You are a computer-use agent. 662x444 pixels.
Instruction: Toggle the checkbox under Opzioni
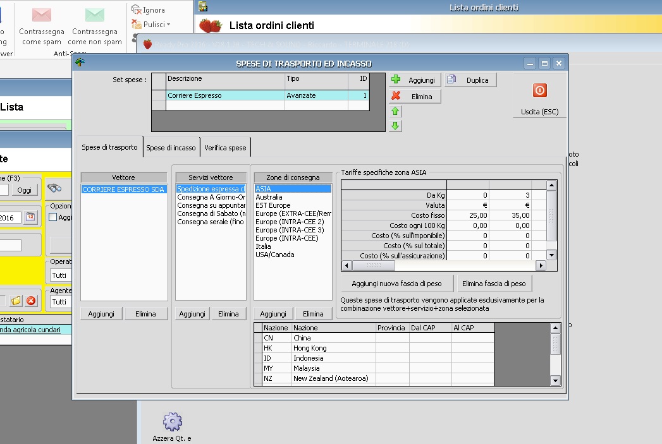point(53,217)
